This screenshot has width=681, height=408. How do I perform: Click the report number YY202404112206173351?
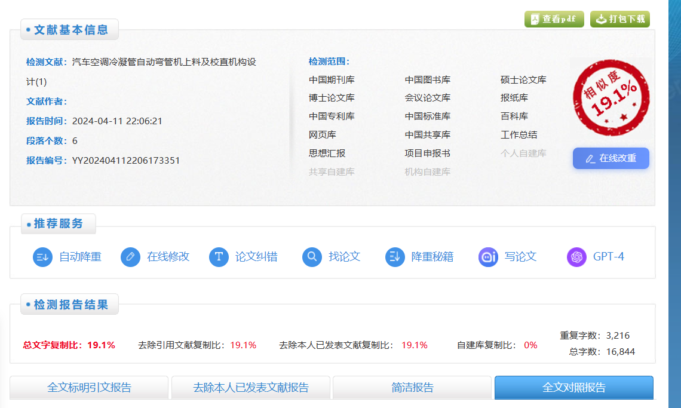tap(126, 160)
